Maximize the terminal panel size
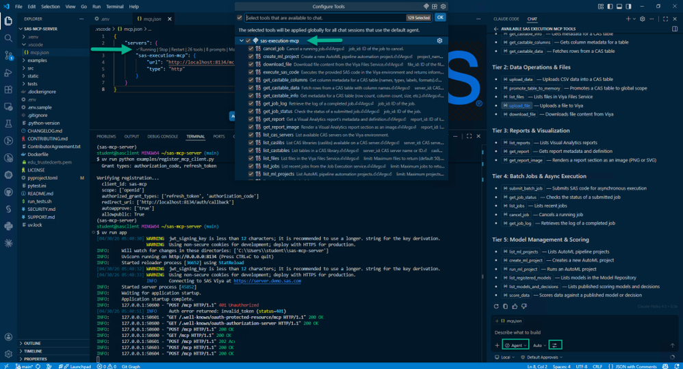The image size is (683, 369). coord(469,136)
